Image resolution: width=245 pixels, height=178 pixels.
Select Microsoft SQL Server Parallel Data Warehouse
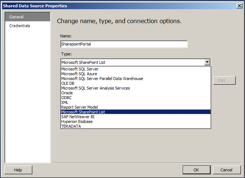pyautogui.click(x=136, y=79)
